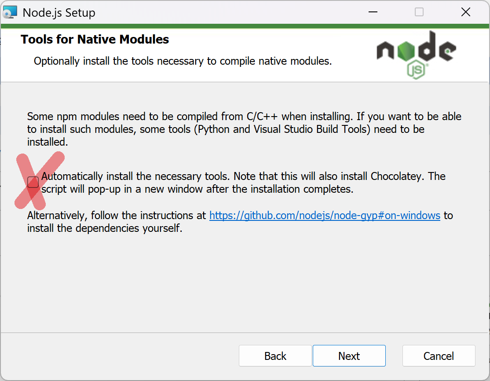Click the 'Some npm modules need' paragraph
490x381 pixels.
[x=244, y=129]
